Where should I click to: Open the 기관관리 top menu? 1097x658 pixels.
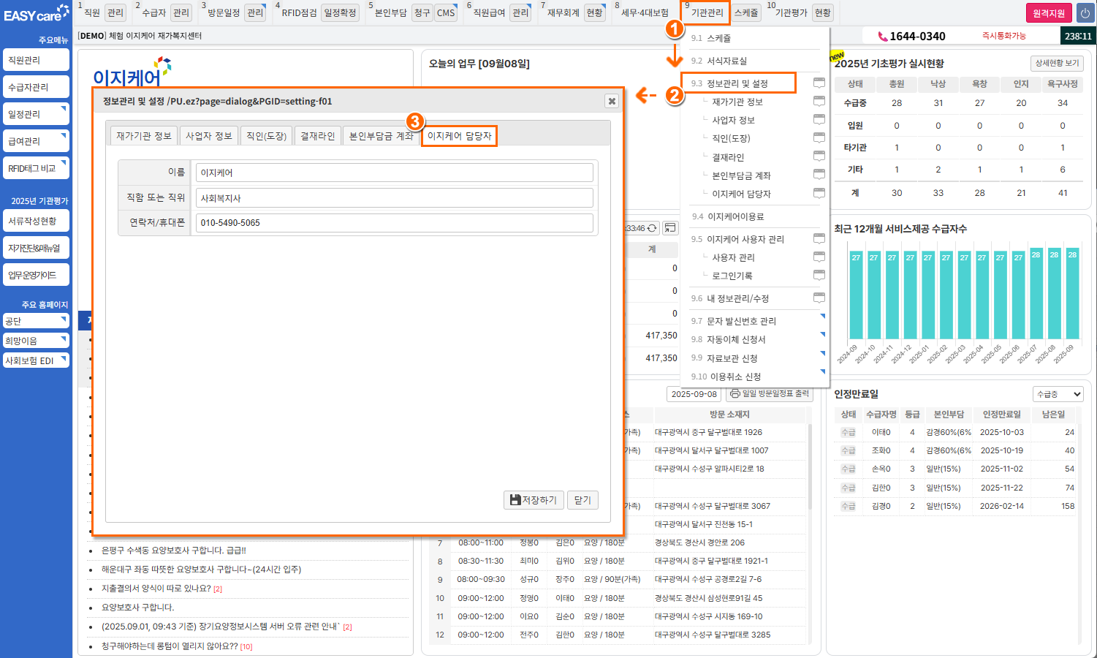point(706,12)
